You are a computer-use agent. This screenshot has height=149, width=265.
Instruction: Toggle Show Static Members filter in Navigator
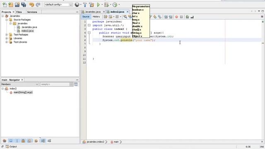point(17,141)
